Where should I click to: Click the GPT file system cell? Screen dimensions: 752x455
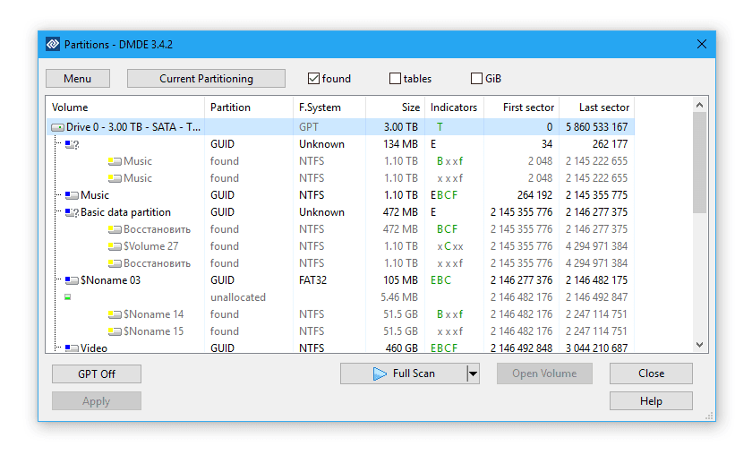coord(308,127)
